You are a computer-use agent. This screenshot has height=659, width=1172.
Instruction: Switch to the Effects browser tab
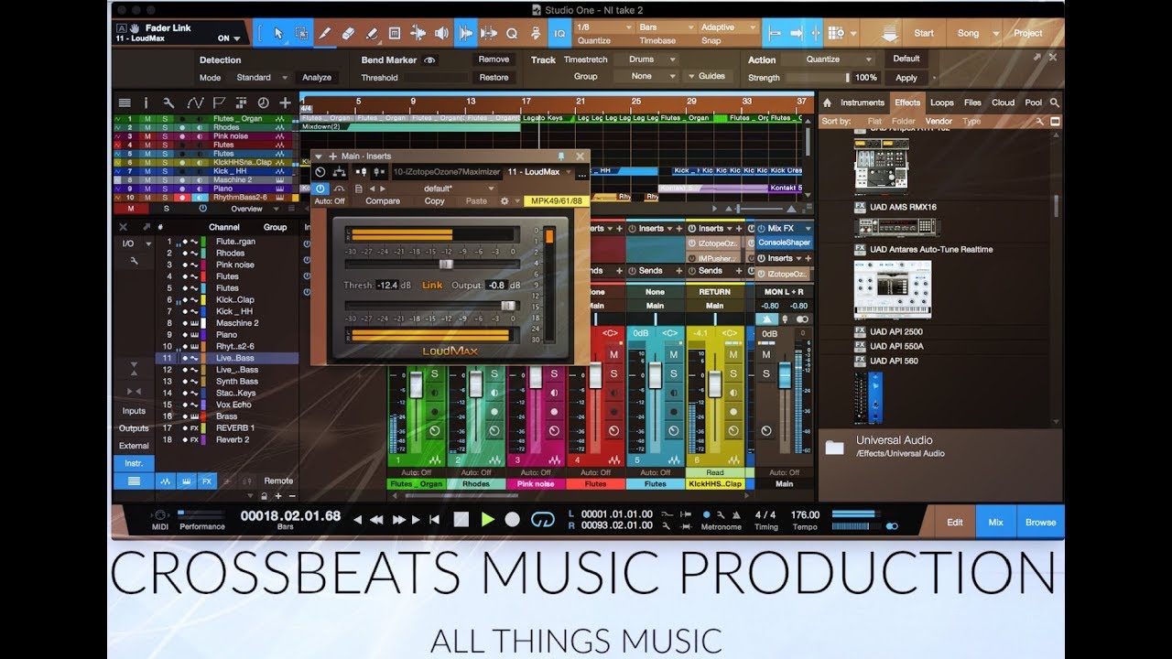point(907,103)
